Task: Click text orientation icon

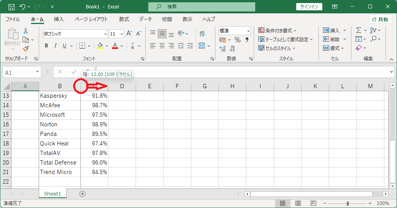Action: click(181, 33)
